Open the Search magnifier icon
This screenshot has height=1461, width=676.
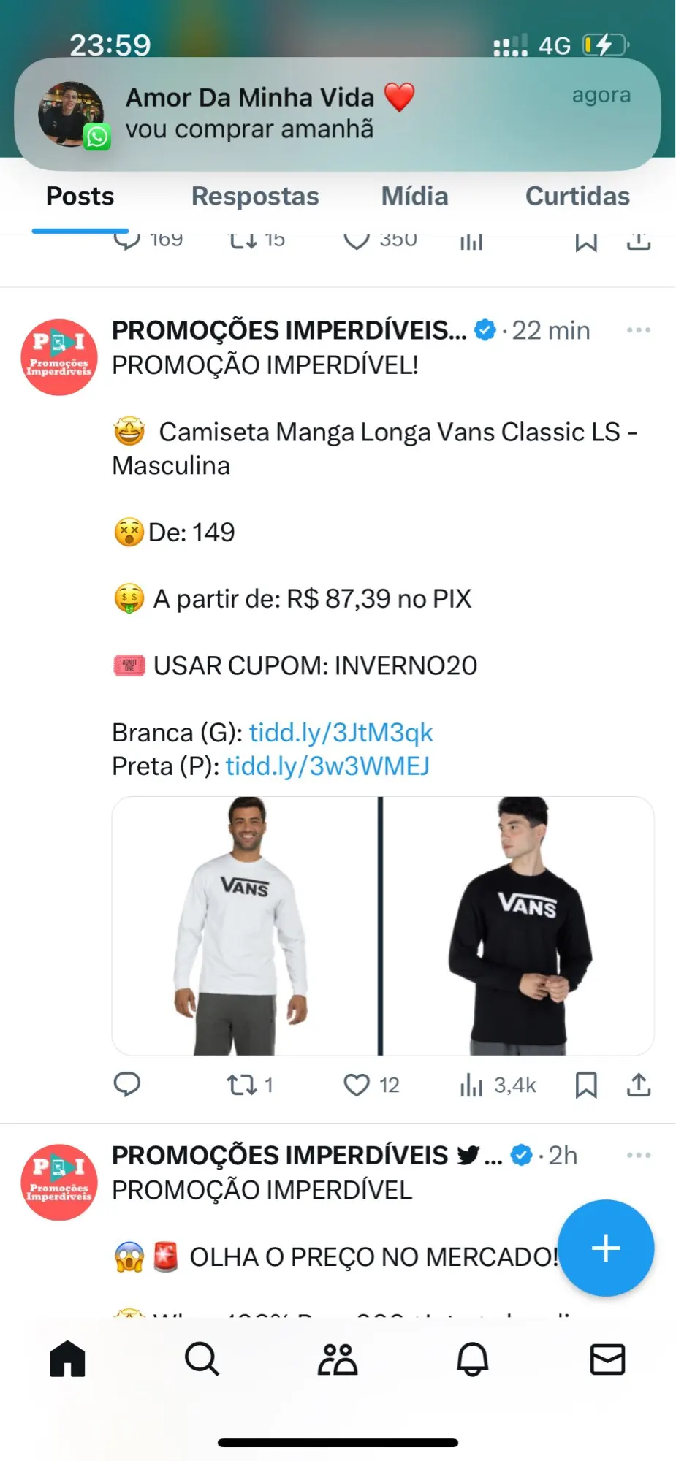202,1359
